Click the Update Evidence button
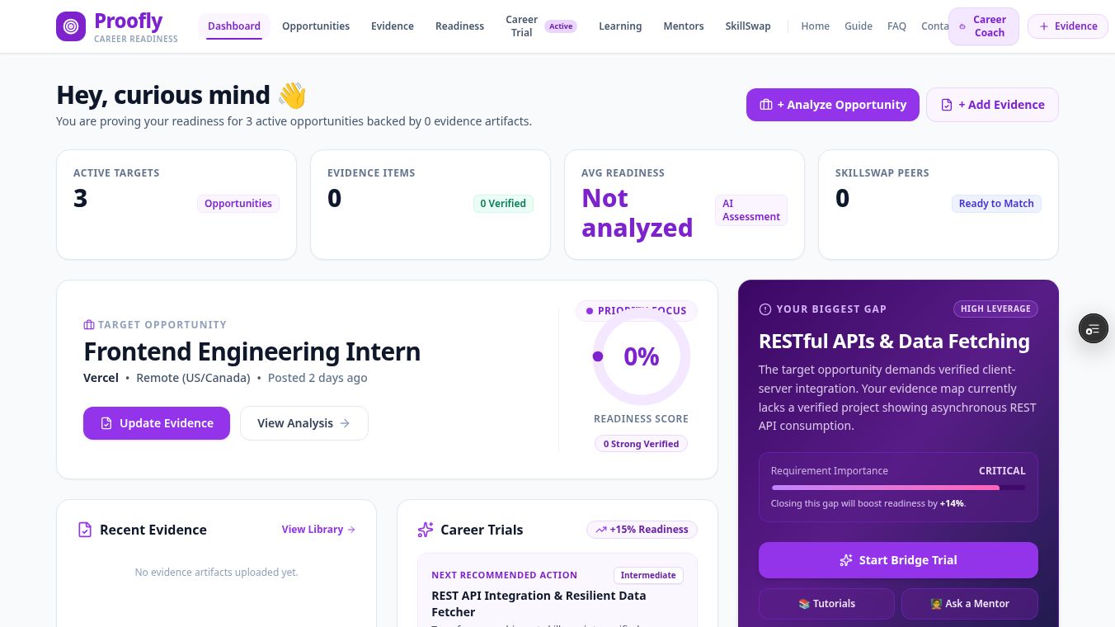1115x627 pixels. click(157, 423)
